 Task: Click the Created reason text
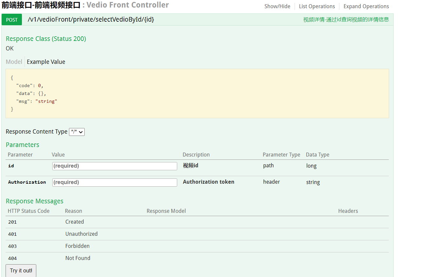click(x=75, y=222)
